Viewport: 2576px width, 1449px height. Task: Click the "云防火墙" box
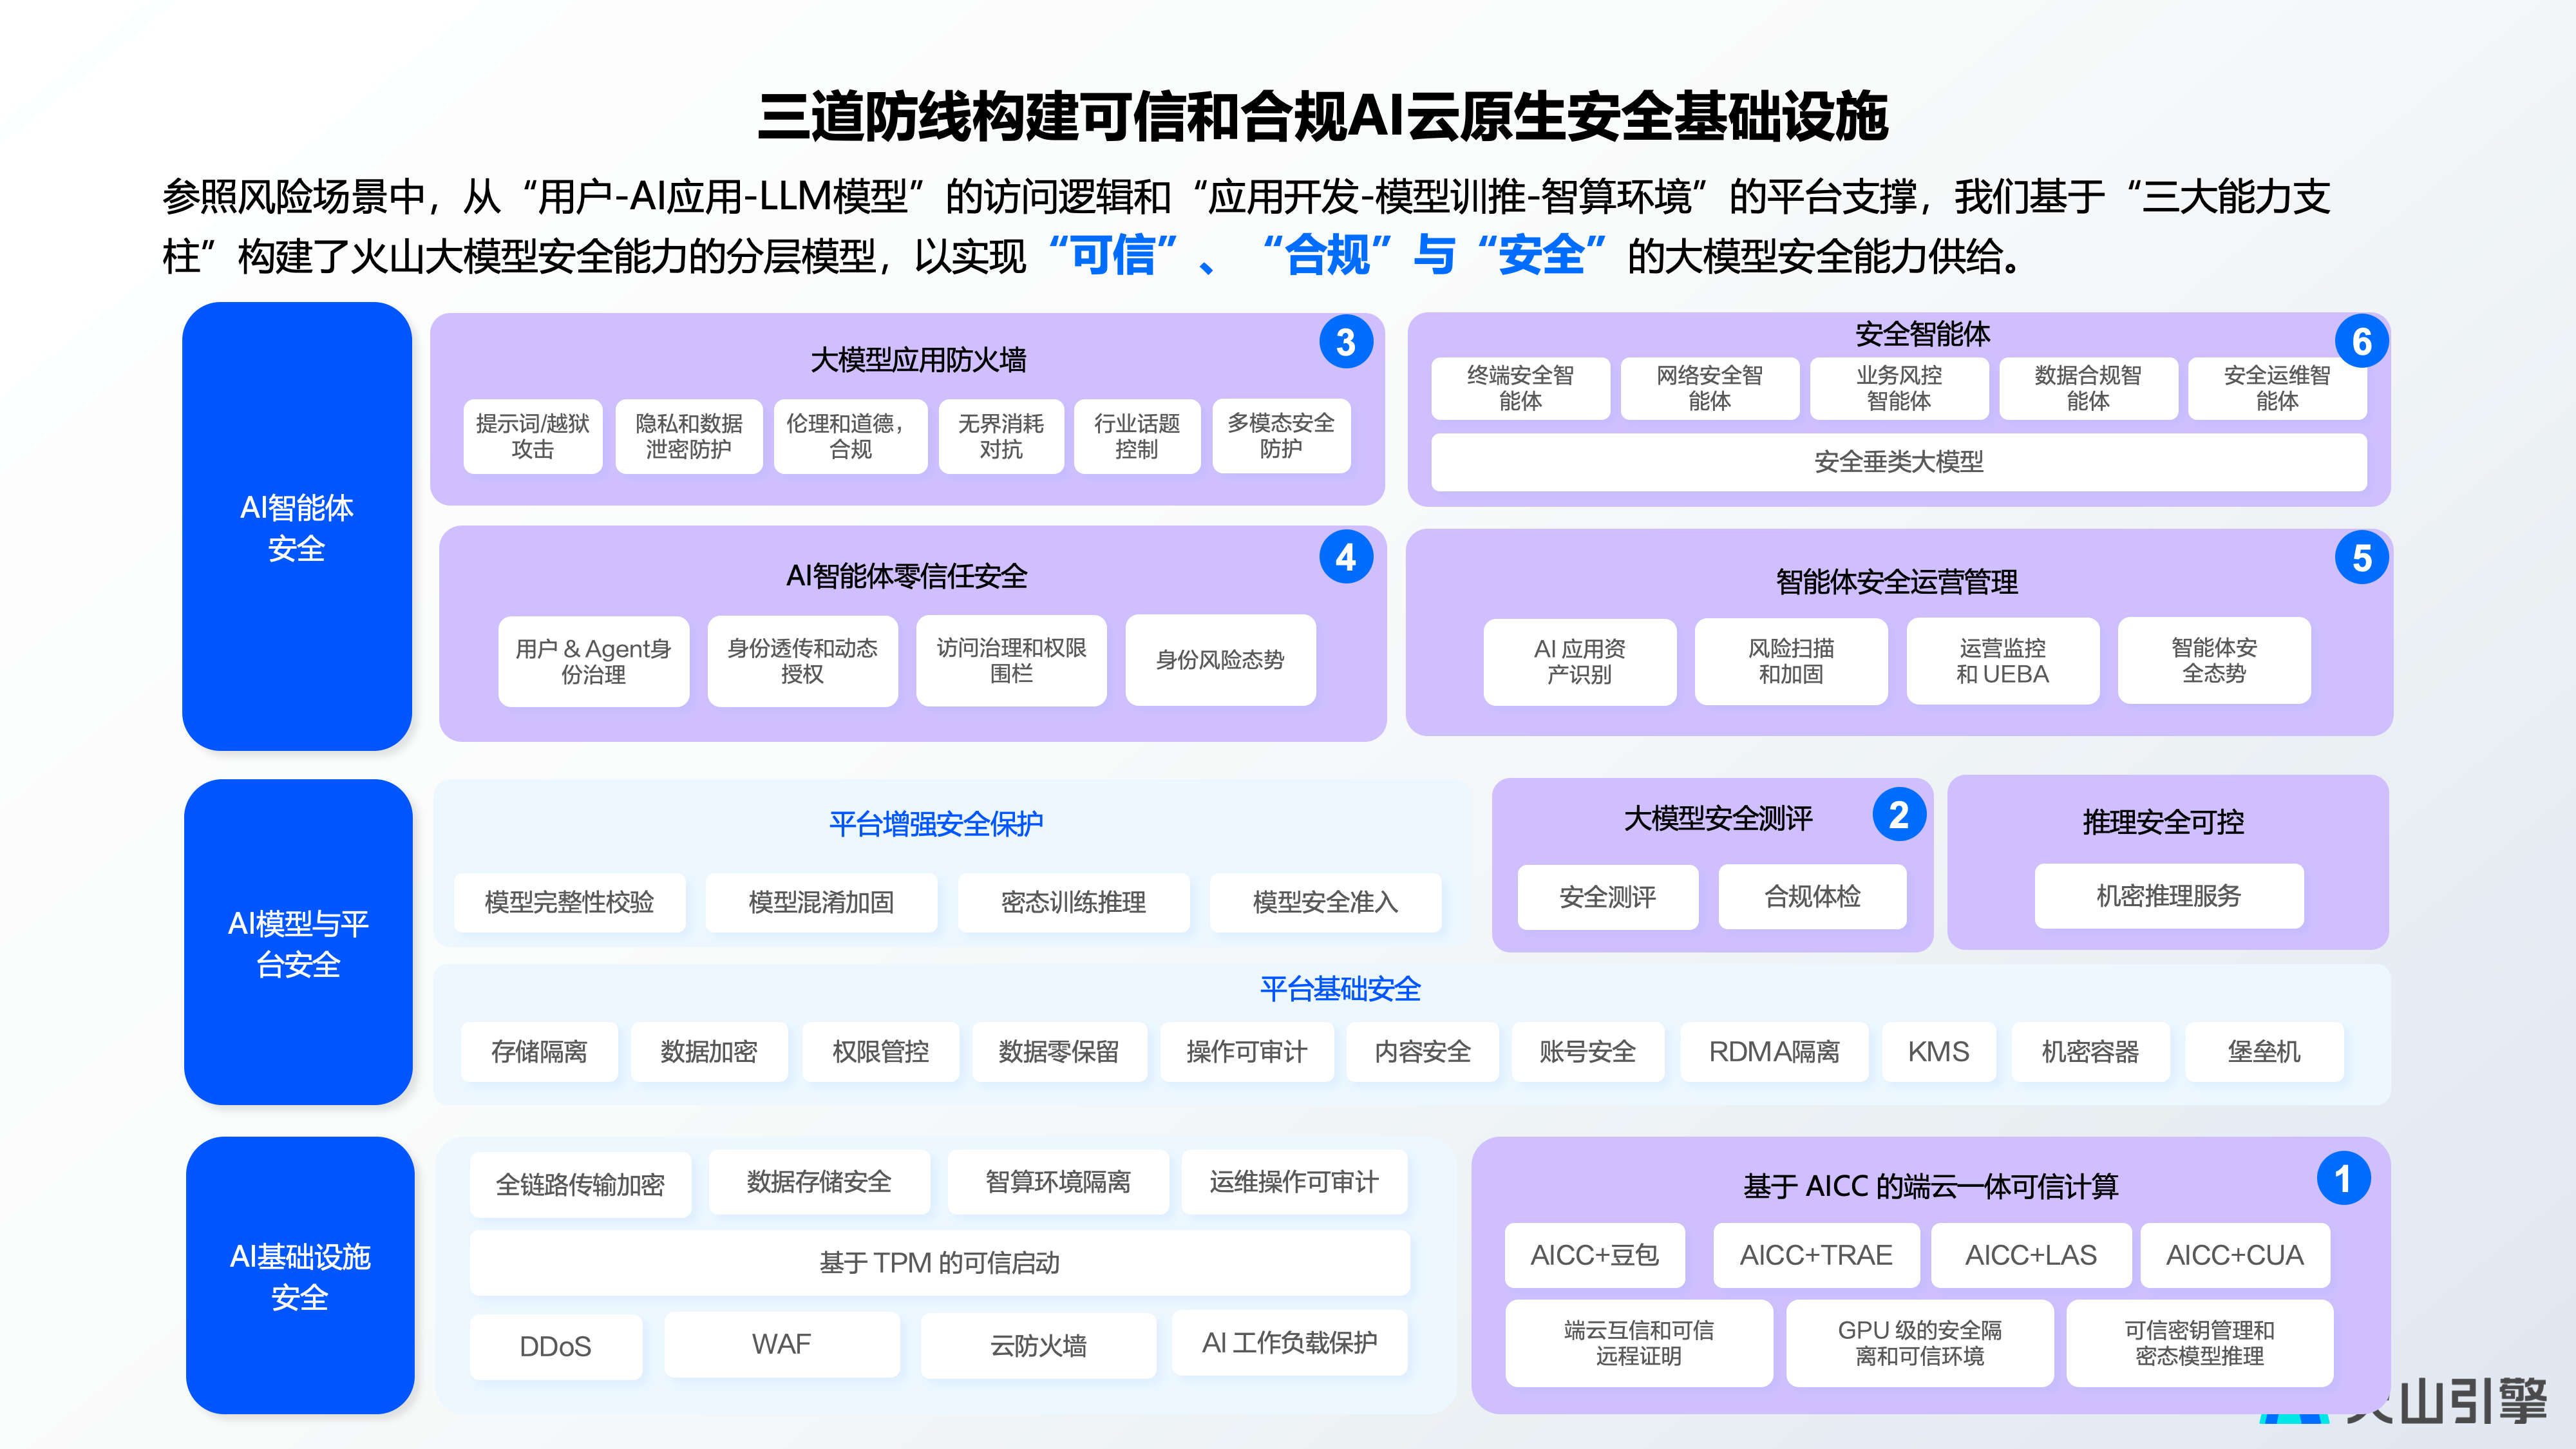pyautogui.click(x=1038, y=1346)
